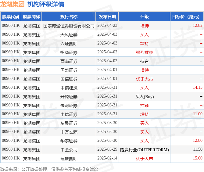
Task: Select the 天风证券 cell
Action: tap(69, 35)
